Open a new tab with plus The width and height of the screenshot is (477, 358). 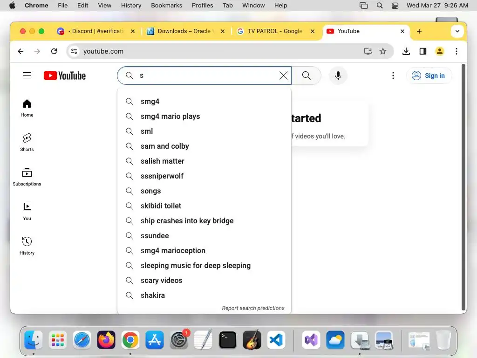click(419, 31)
